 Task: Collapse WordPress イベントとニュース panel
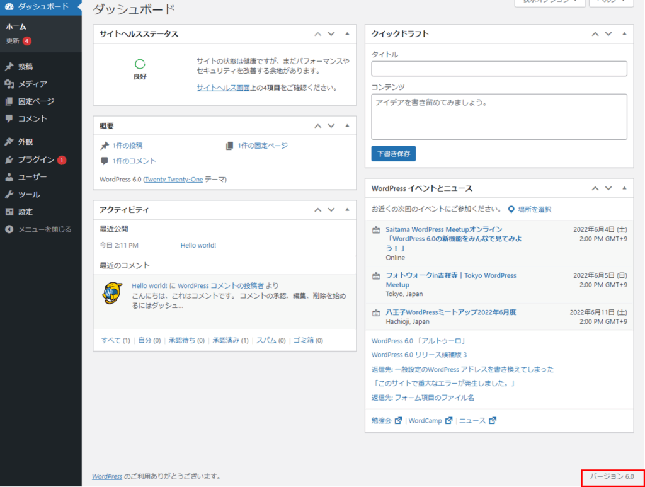[x=624, y=188]
